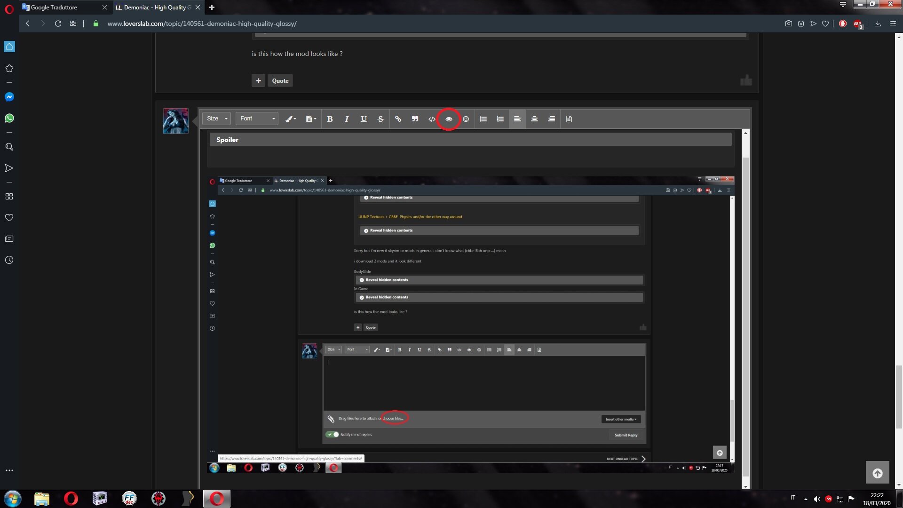Toggle bold formatting
903x508 pixels.
330,119
